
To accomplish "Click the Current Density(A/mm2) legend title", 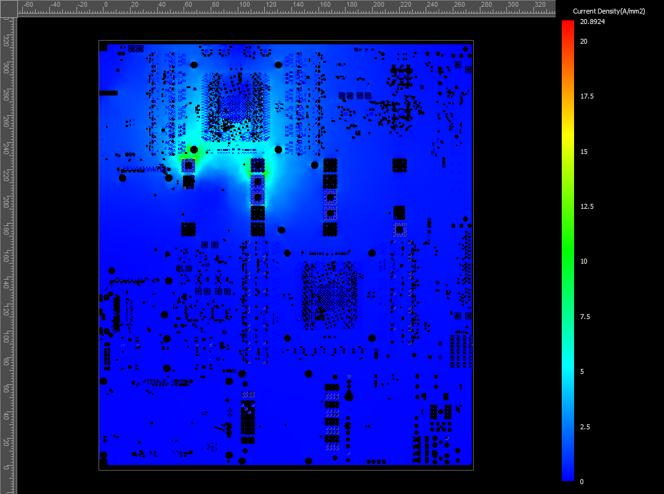I will point(609,12).
